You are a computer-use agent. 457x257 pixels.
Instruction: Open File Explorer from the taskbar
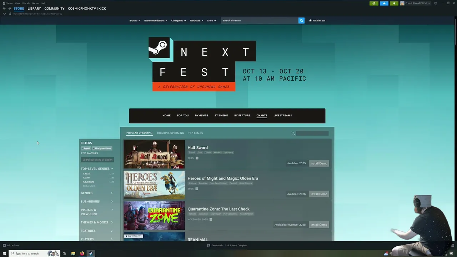(x=73, y=253)
